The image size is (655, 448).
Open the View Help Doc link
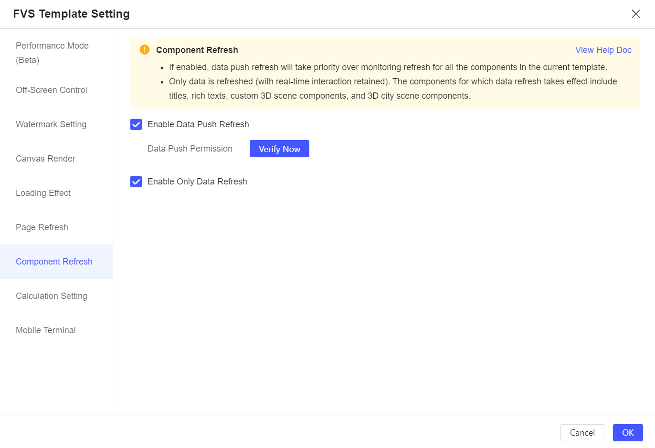click(x=603, y=50)
